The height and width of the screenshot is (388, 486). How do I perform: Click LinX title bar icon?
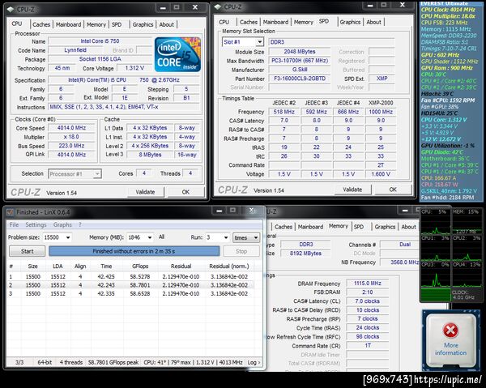click(x=11, y=212)
